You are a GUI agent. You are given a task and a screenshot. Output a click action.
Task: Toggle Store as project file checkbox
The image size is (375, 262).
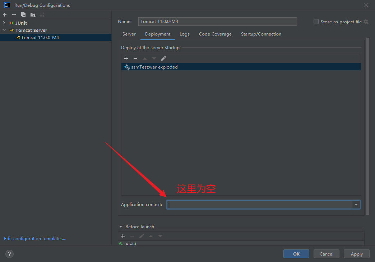click(x=316, y=22)
